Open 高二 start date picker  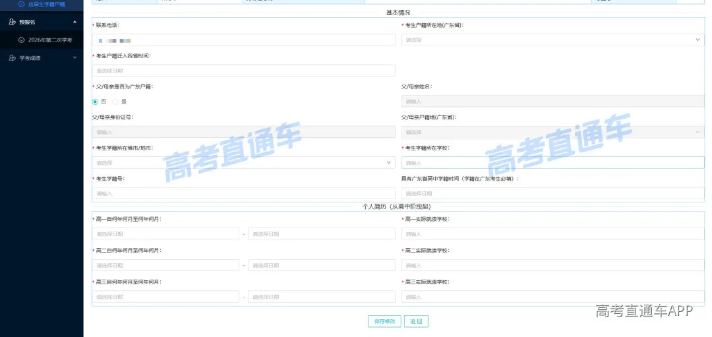[x=165, y=265]
